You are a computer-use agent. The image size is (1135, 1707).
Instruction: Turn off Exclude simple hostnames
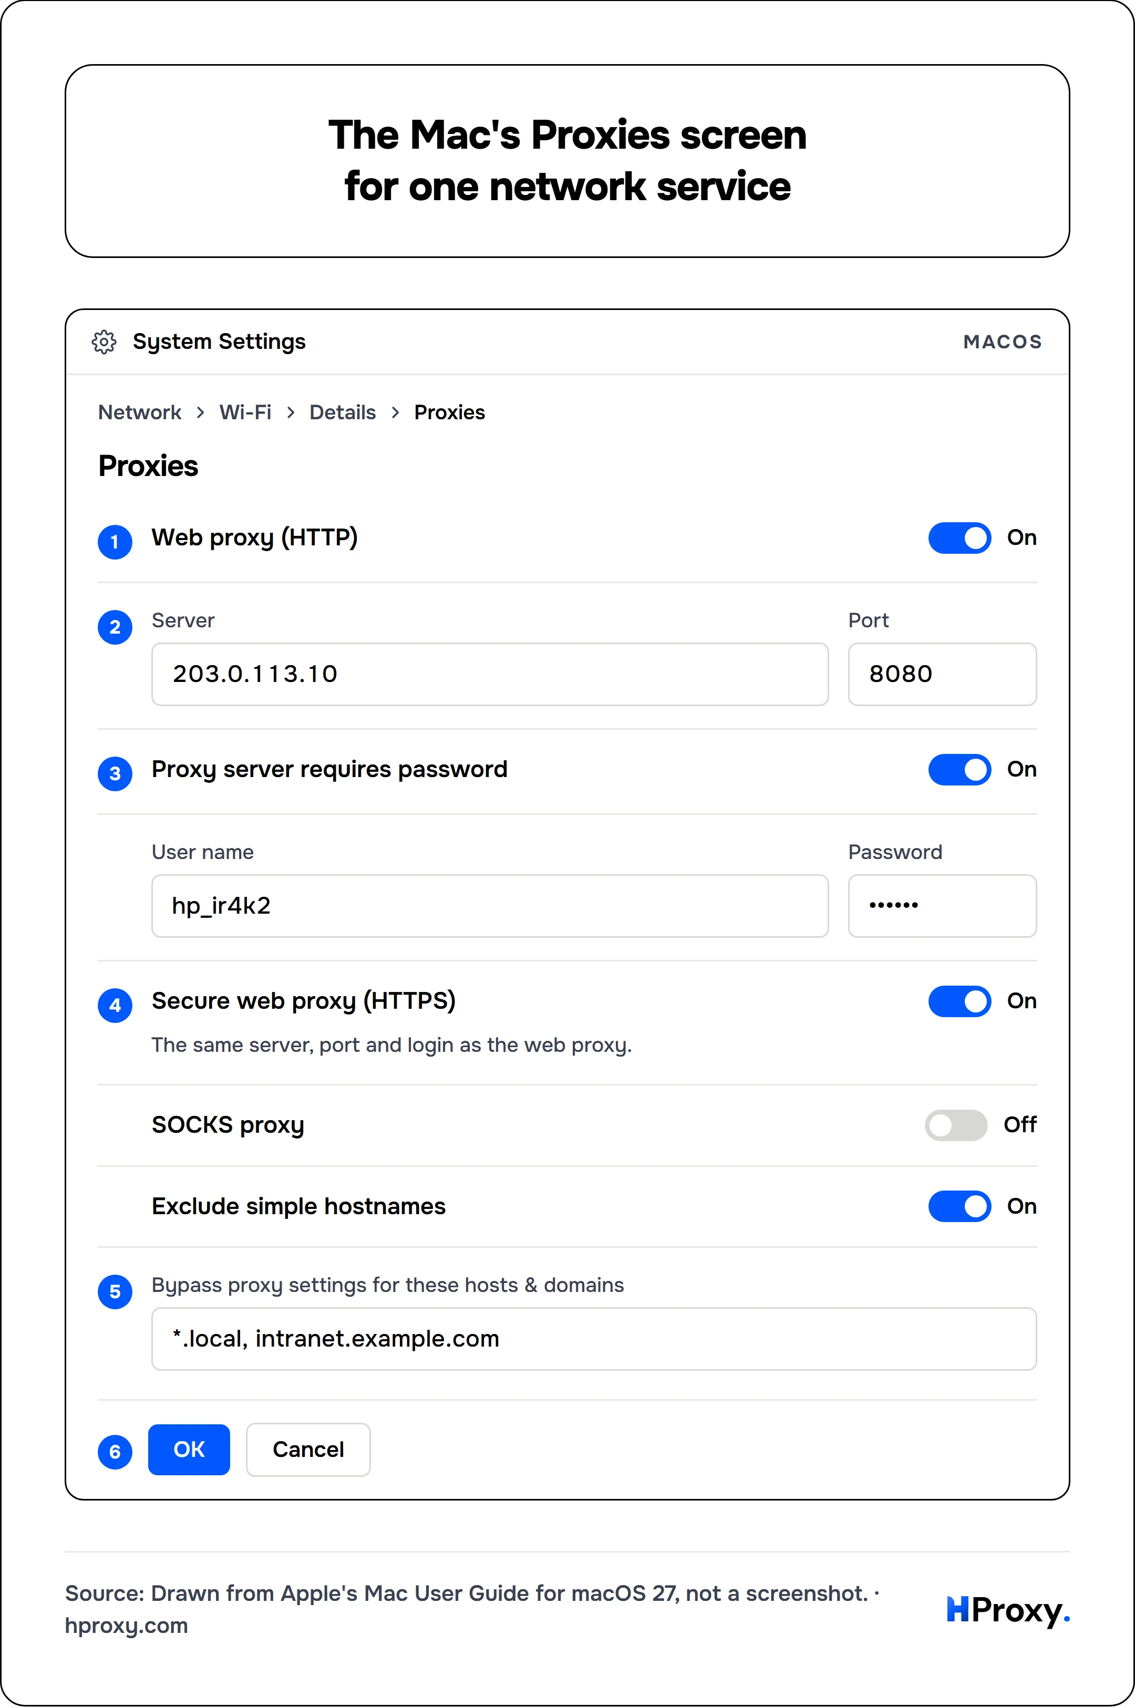959,1206
